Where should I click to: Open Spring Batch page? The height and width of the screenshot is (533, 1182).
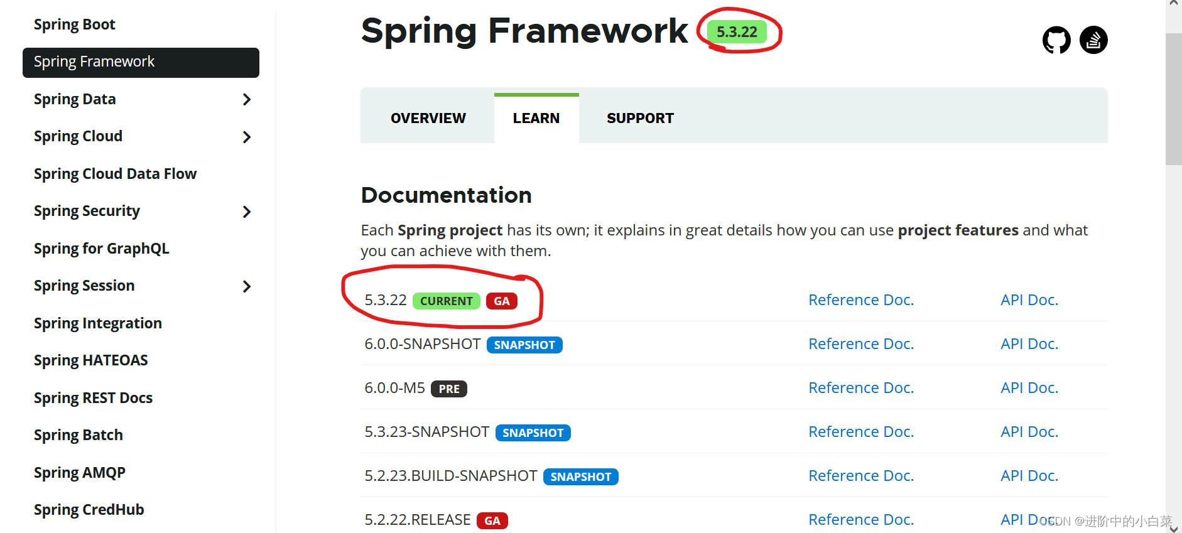[79, 435]
